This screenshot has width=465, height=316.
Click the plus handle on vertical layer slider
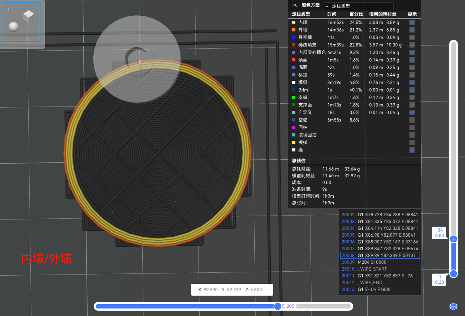[x=454, y=239]
